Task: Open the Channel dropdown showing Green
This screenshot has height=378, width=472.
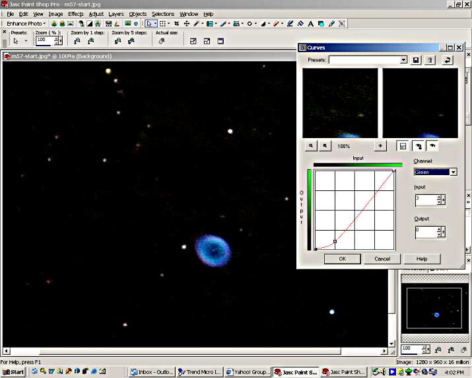Action: coord(453,172)
